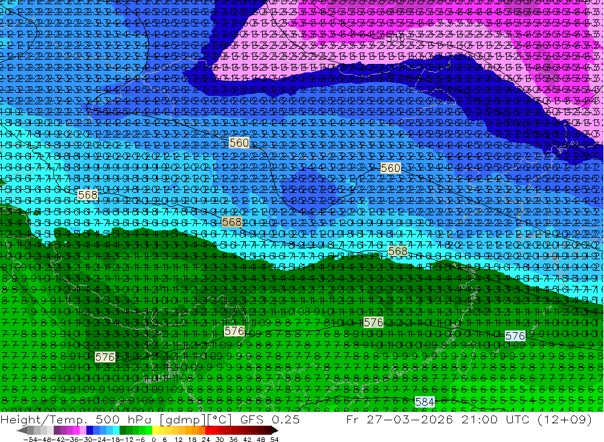604x442 pixels.
Task: Pick the bright yellow legend swatch
Action: (x=156, y=431)
